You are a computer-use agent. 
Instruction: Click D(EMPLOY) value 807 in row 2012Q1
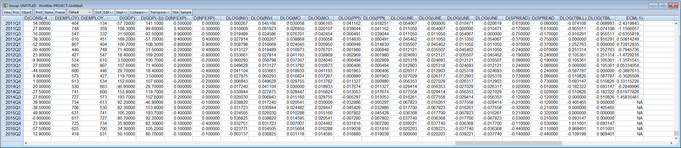[66, 44]
